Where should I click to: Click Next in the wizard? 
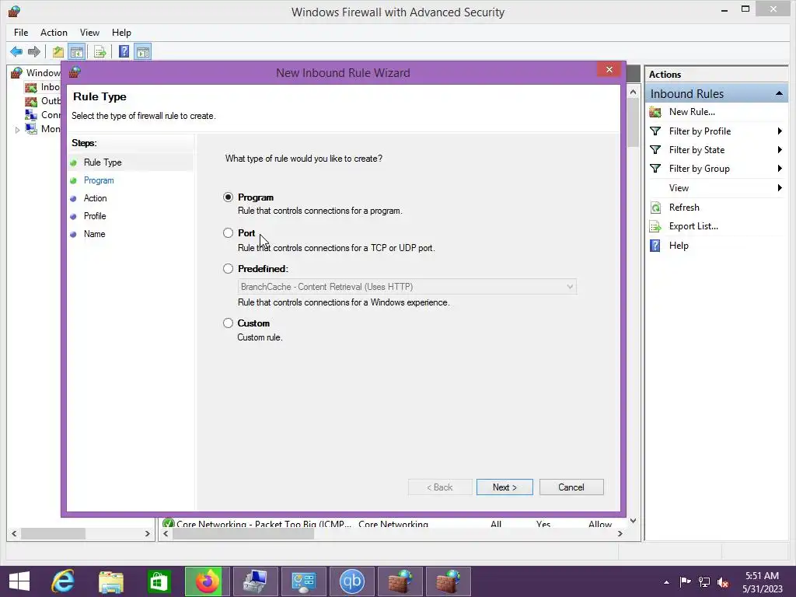(x=504, y=487)
